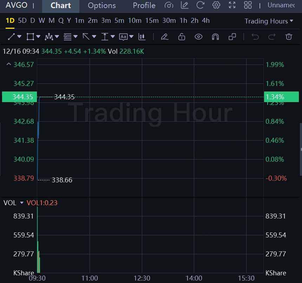This screenshot has height=283, width=302.
Task: Expand the measure tool dropdown arrow
Action: (113, 36)
